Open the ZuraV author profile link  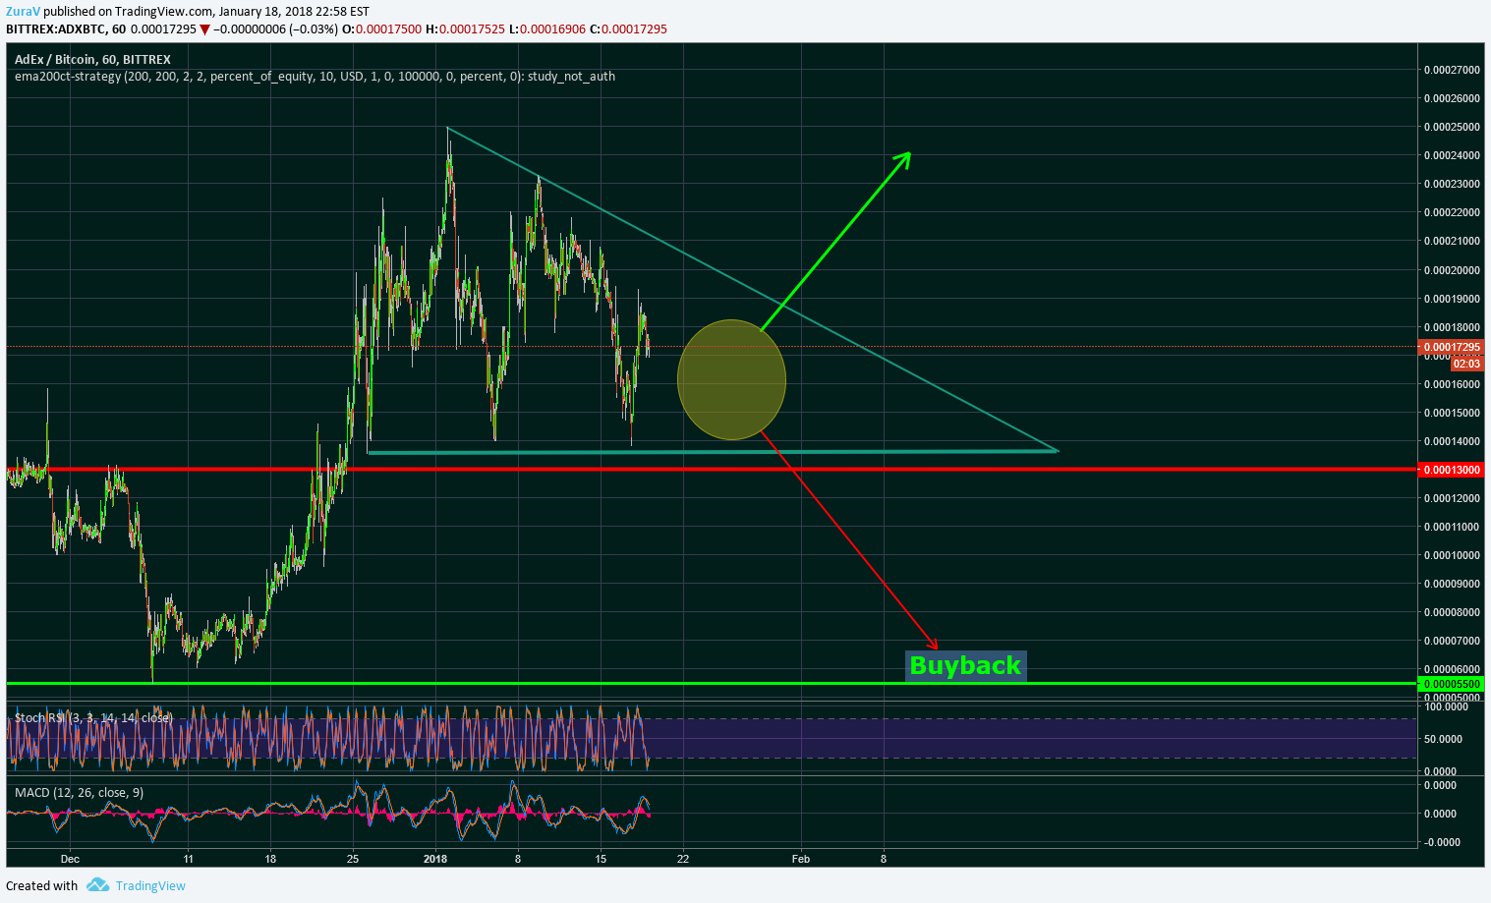click(24, 12)
